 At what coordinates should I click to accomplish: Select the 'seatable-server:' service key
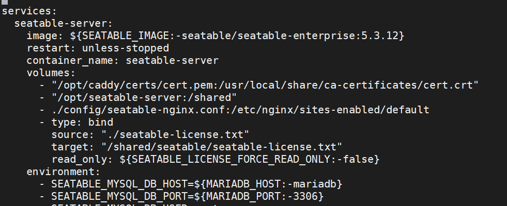64,24
